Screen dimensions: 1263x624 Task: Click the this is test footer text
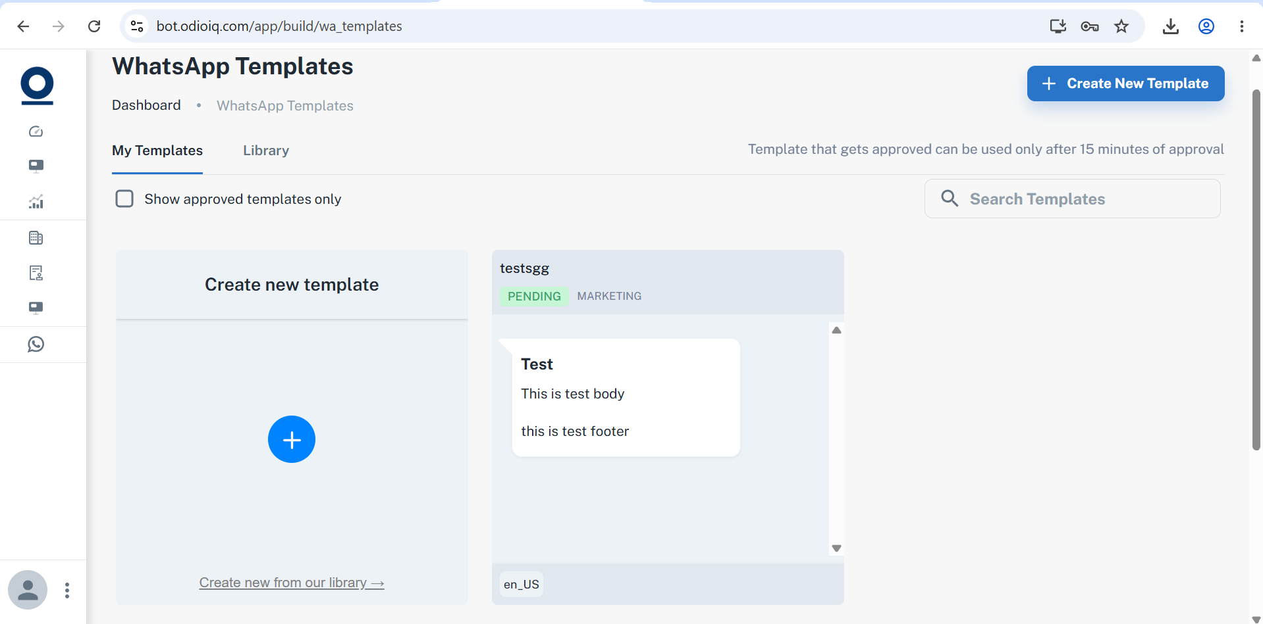tap(575, 431)
